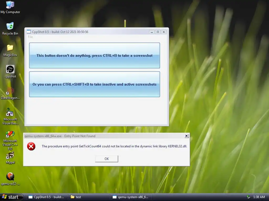
Task: Click the network tray icon
Action: (248, 197)
